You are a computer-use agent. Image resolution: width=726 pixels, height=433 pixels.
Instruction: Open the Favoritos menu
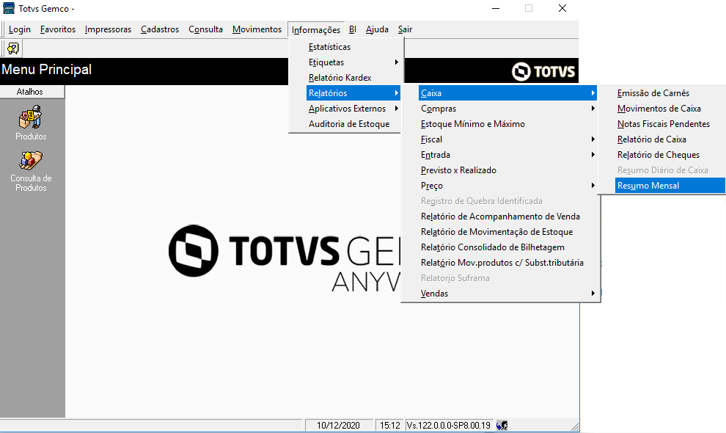58,29
